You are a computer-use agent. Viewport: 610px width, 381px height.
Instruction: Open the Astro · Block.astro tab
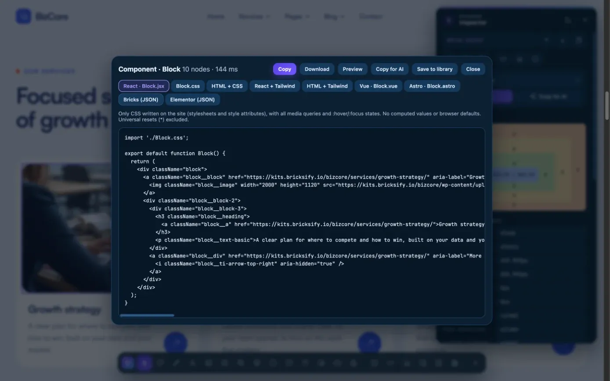point(432,86)
